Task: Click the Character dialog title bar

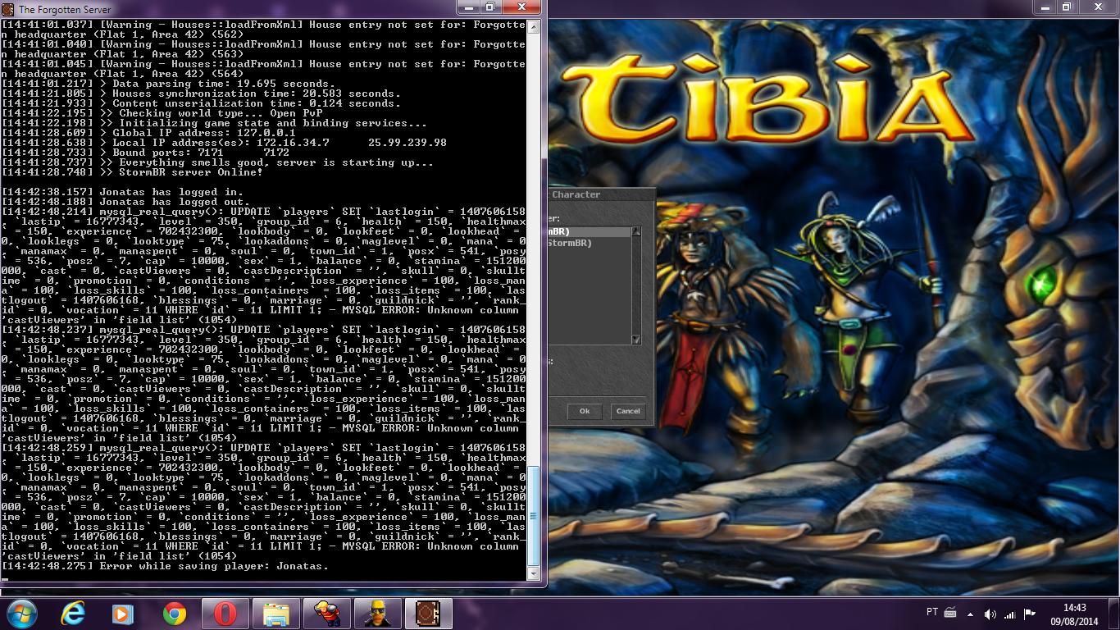Action: point(601,194)
